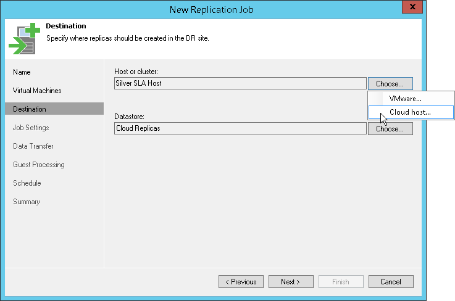Go to the Name step
Viewport: 455px width, 301px height.
tap(22, 72)
